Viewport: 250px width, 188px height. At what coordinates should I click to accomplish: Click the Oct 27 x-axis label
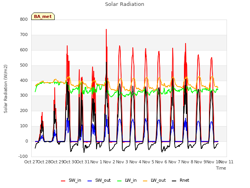(31, 162)
